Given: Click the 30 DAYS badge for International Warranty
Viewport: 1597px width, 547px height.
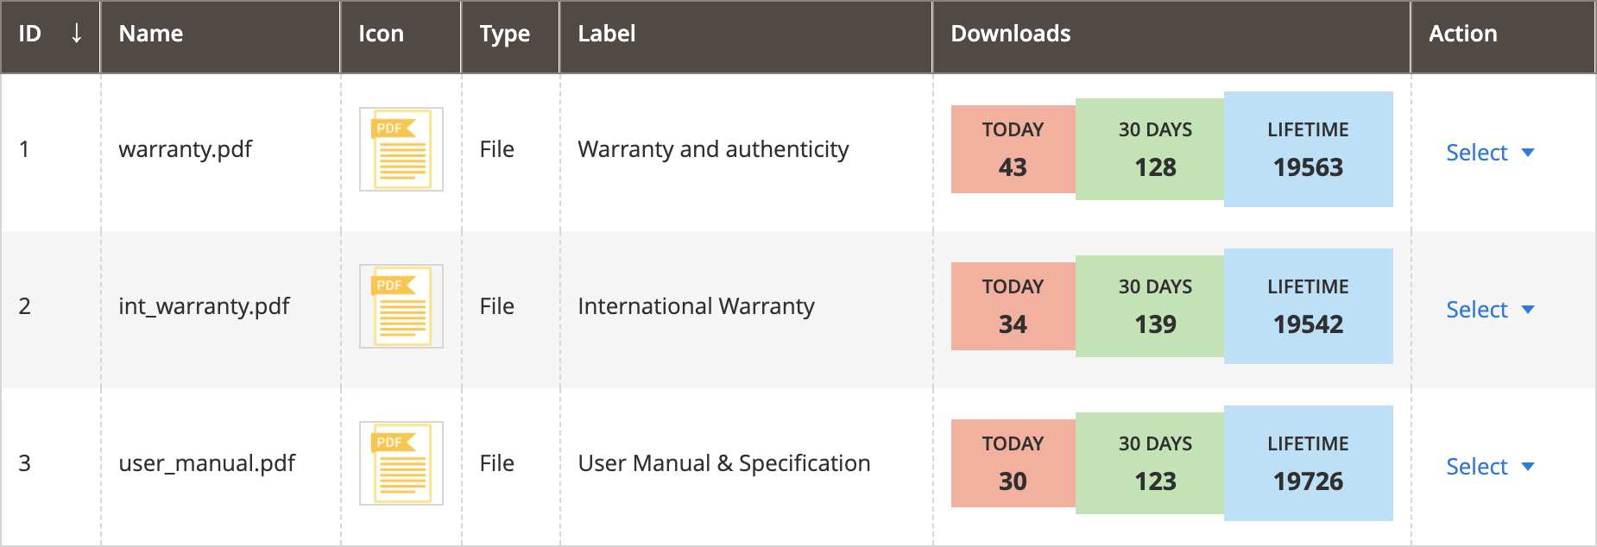Looking at the screenshot, I should [x=1155, y=305].
